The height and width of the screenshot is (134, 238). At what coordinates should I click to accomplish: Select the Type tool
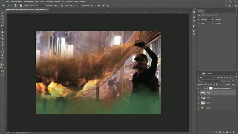click(x=3, y=42)
